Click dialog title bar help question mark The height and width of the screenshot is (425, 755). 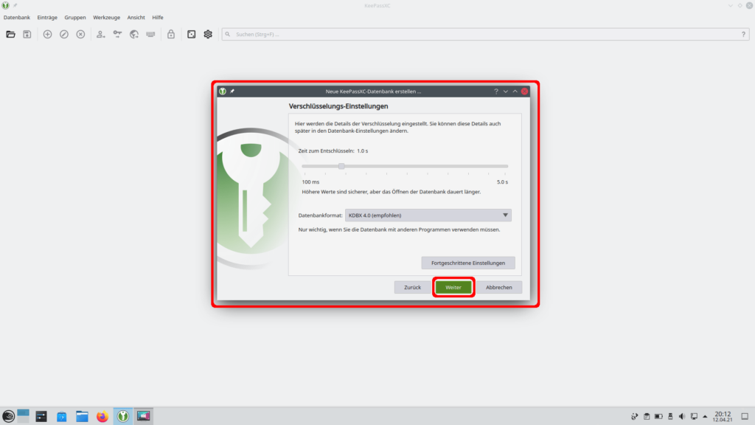(496, 91)
